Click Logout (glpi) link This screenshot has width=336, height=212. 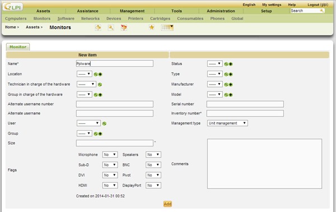point(318,4)
